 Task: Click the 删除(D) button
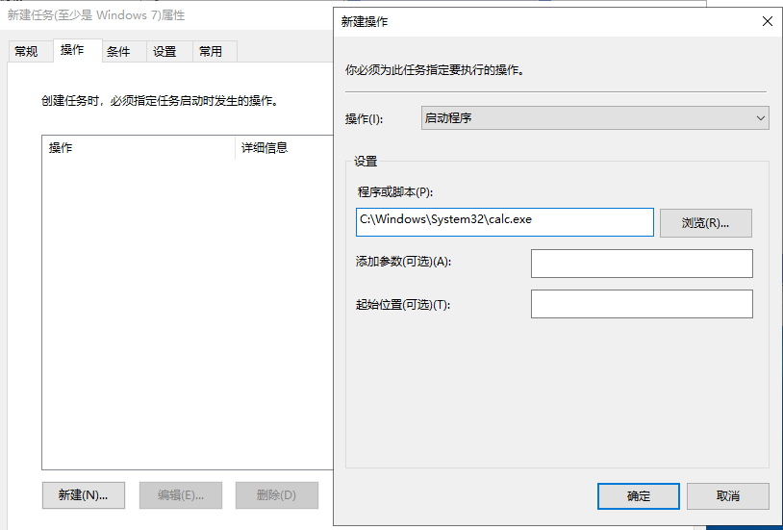(276, 495)
